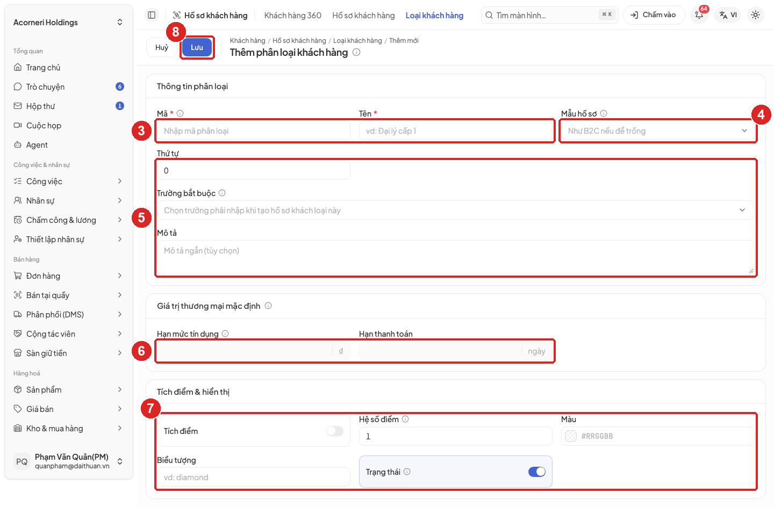Image resolution: width=774 pixels, height=507 pixels.
Task: Click the Tìm màn hình search box
Action: click(x=549, y=15)
